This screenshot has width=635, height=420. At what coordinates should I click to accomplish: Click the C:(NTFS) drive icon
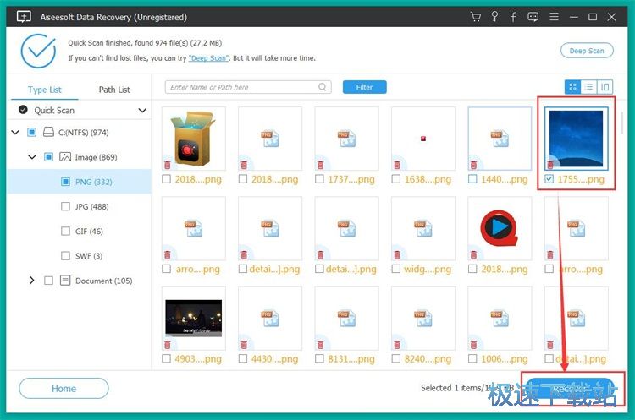coord(48,132)
